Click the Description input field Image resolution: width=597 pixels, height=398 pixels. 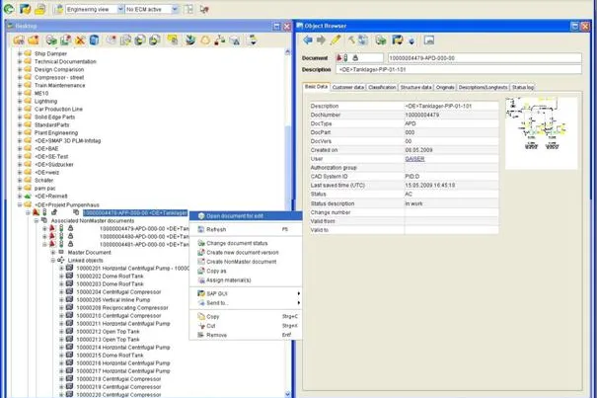(459, 70)
